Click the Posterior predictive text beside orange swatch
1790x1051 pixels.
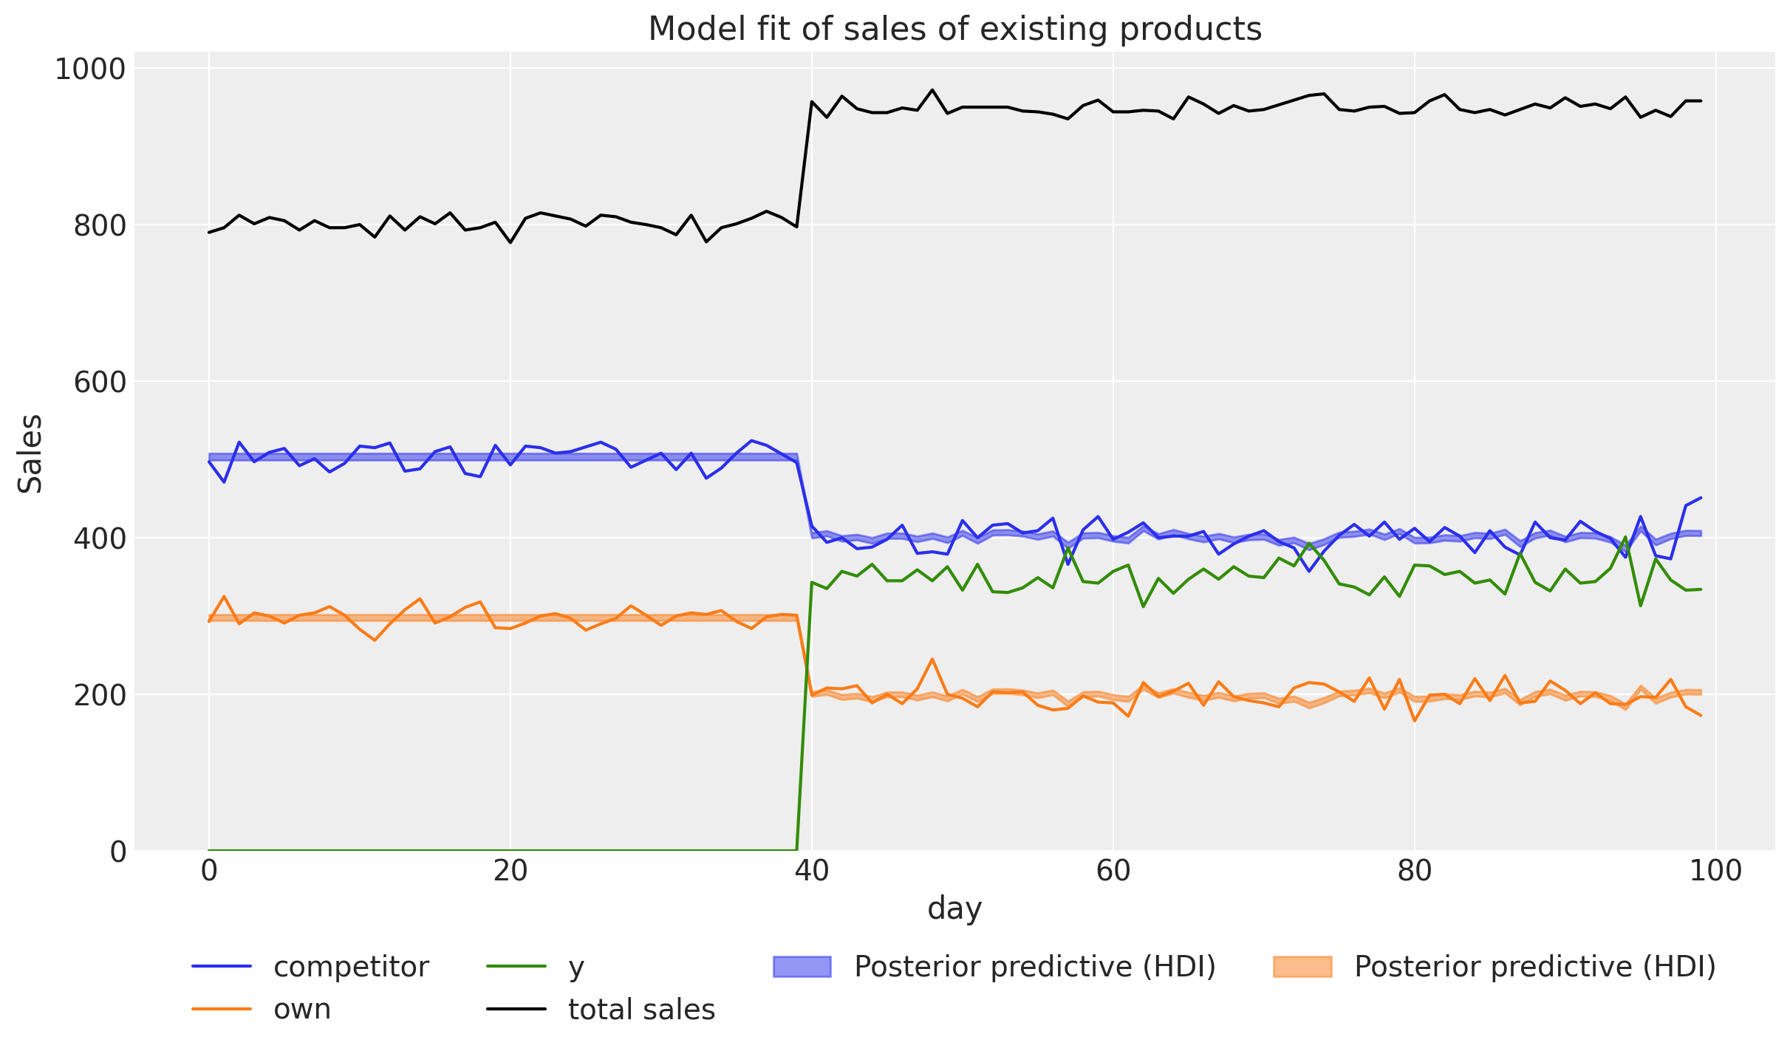[x=1534, y=966]
